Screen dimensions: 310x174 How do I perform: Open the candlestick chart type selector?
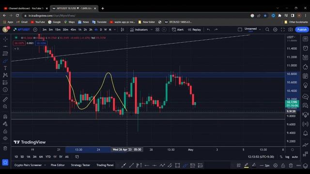point(123,29)
